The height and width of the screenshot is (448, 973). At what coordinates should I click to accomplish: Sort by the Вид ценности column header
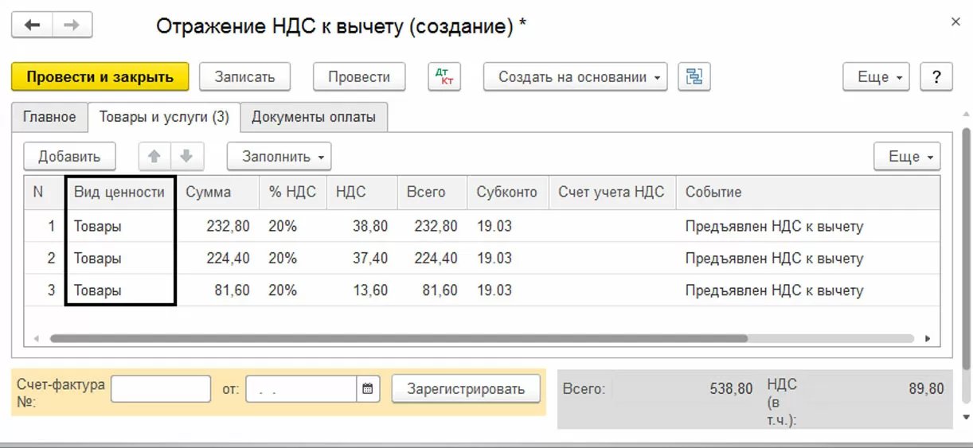click(x=119, y=192)
